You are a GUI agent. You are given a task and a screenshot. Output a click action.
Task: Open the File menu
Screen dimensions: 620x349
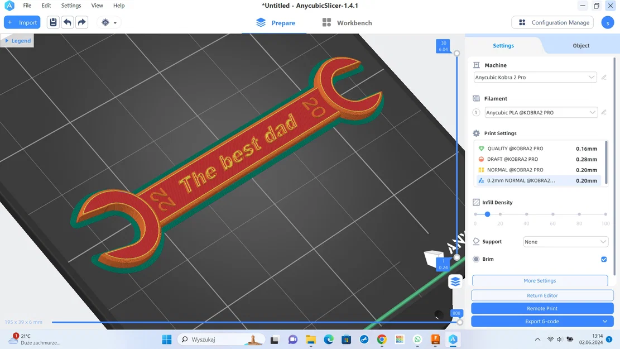(x=27, y=6)
